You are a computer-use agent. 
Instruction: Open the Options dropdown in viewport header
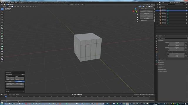click(x=152, y=4)
